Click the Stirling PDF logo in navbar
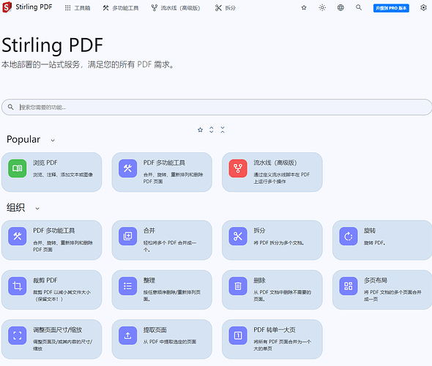 [7, 7]
